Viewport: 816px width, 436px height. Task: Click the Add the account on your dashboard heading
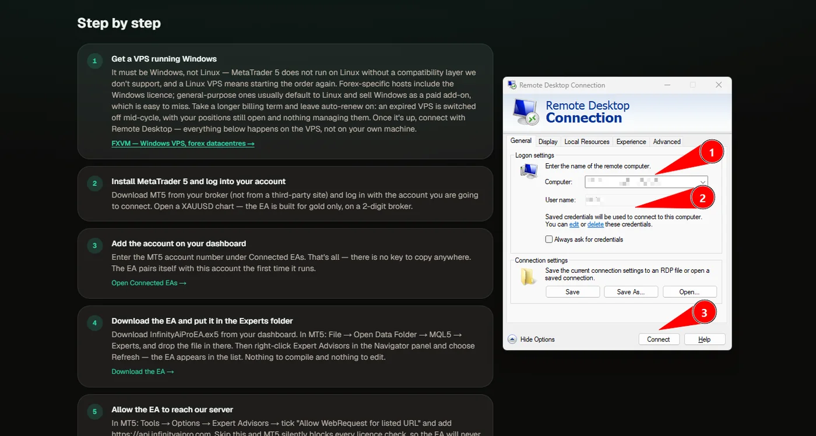coord(179,244)
